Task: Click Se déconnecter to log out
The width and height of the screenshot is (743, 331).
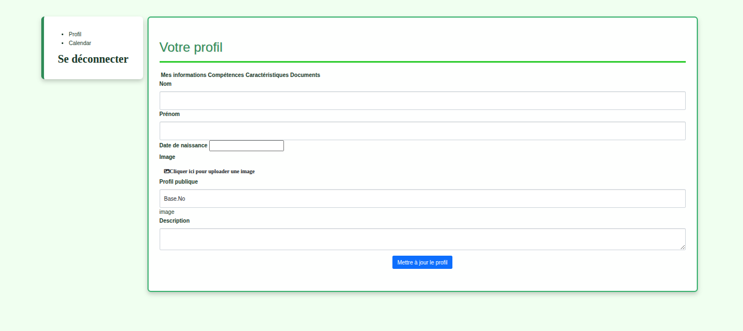Action: (93, 59)
